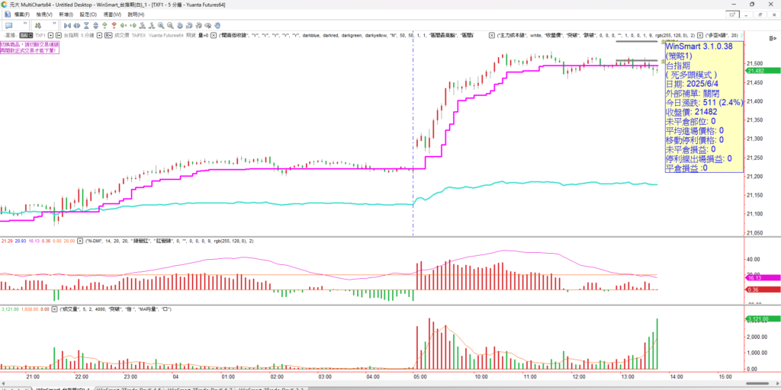Viewport: 781px width, 390px height.
Task: Remove the 主力成本線 study via its X box
Action: click(492, 35)
